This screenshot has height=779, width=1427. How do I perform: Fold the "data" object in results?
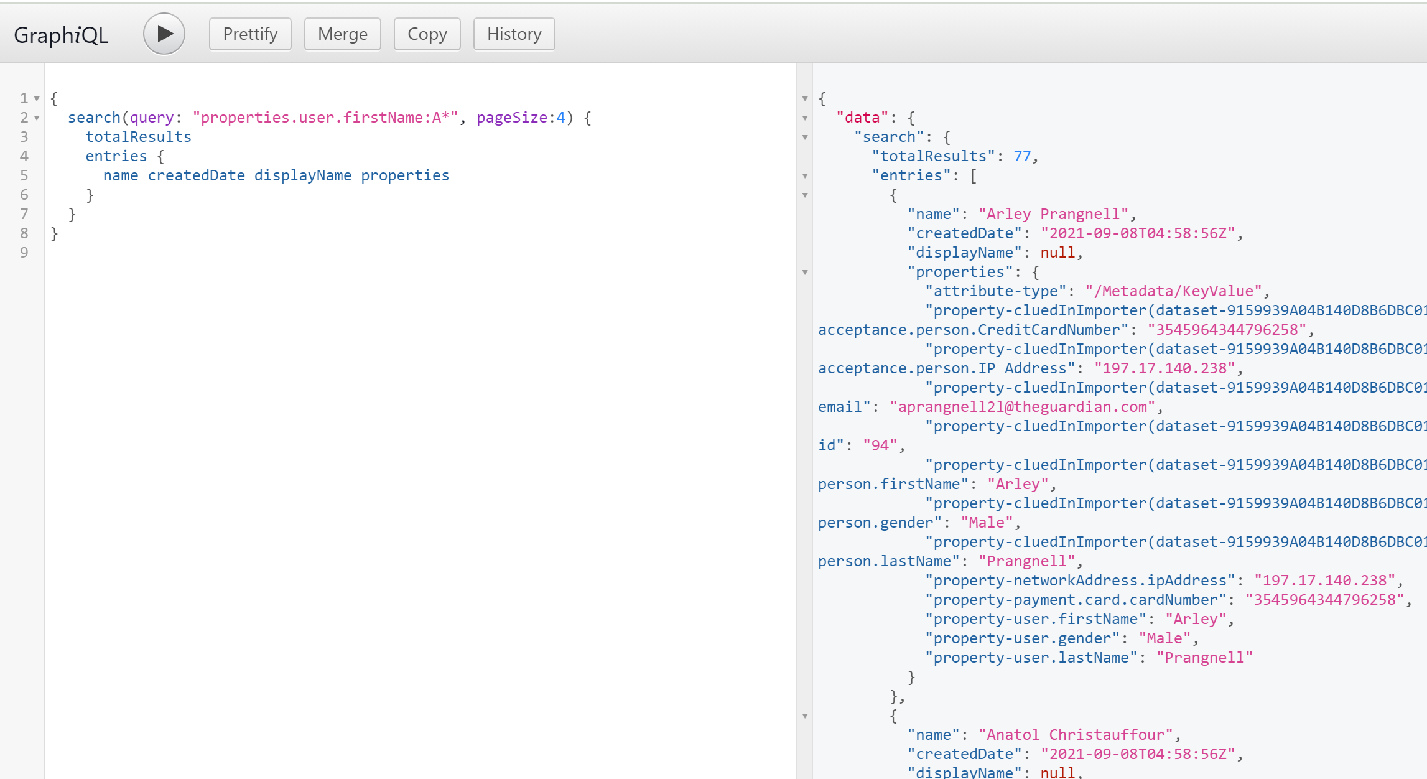click(x=805, y=118)
